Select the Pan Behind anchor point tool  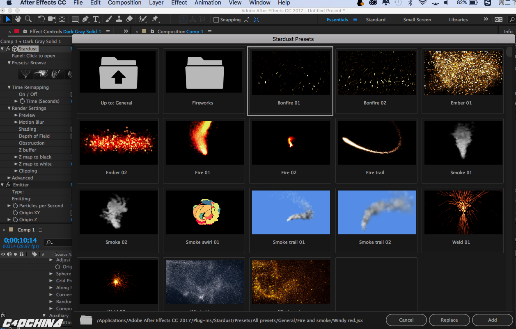pyautogui.click(x=62, y=19)
